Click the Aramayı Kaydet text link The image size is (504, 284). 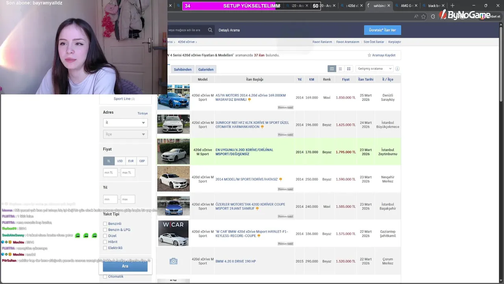384,55
